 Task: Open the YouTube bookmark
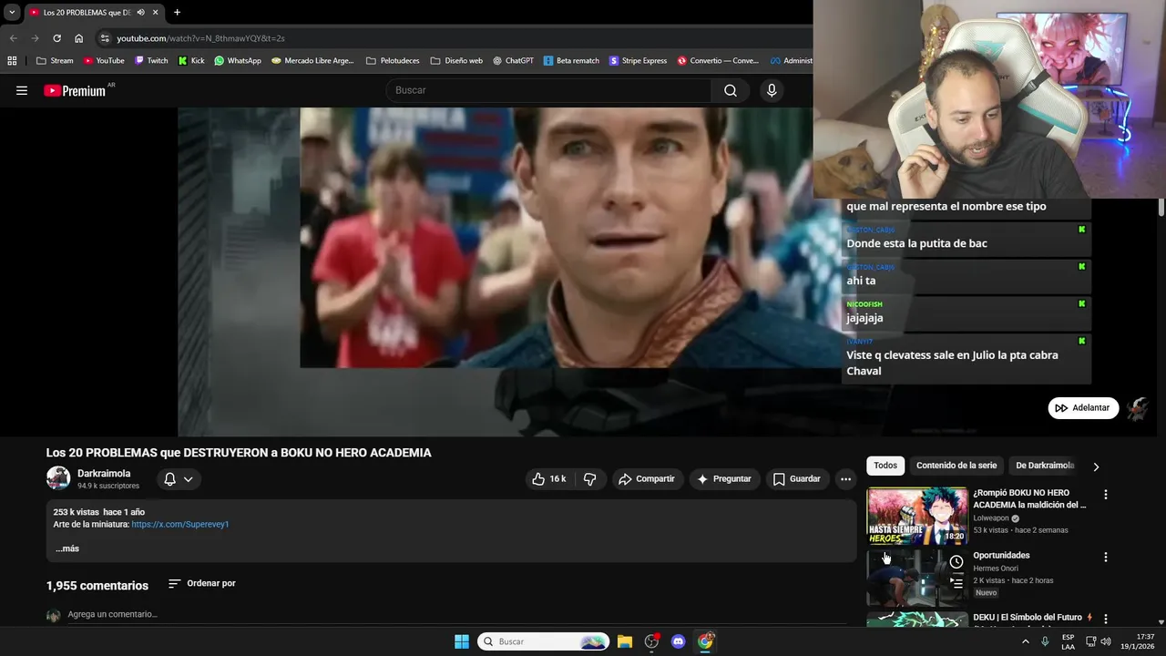(x=104, y=61)
